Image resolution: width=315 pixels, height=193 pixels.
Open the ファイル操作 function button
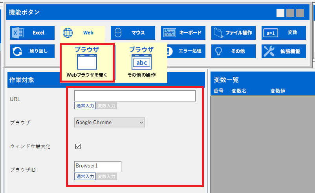click(233, 33)
